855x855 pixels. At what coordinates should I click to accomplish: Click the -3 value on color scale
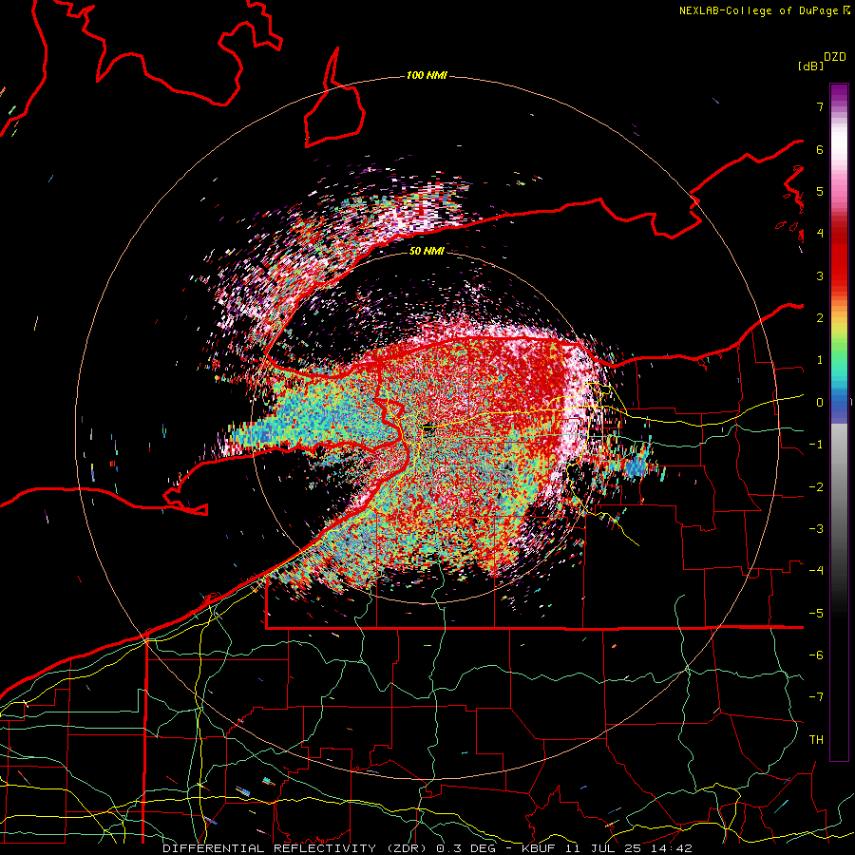(816, 529)
